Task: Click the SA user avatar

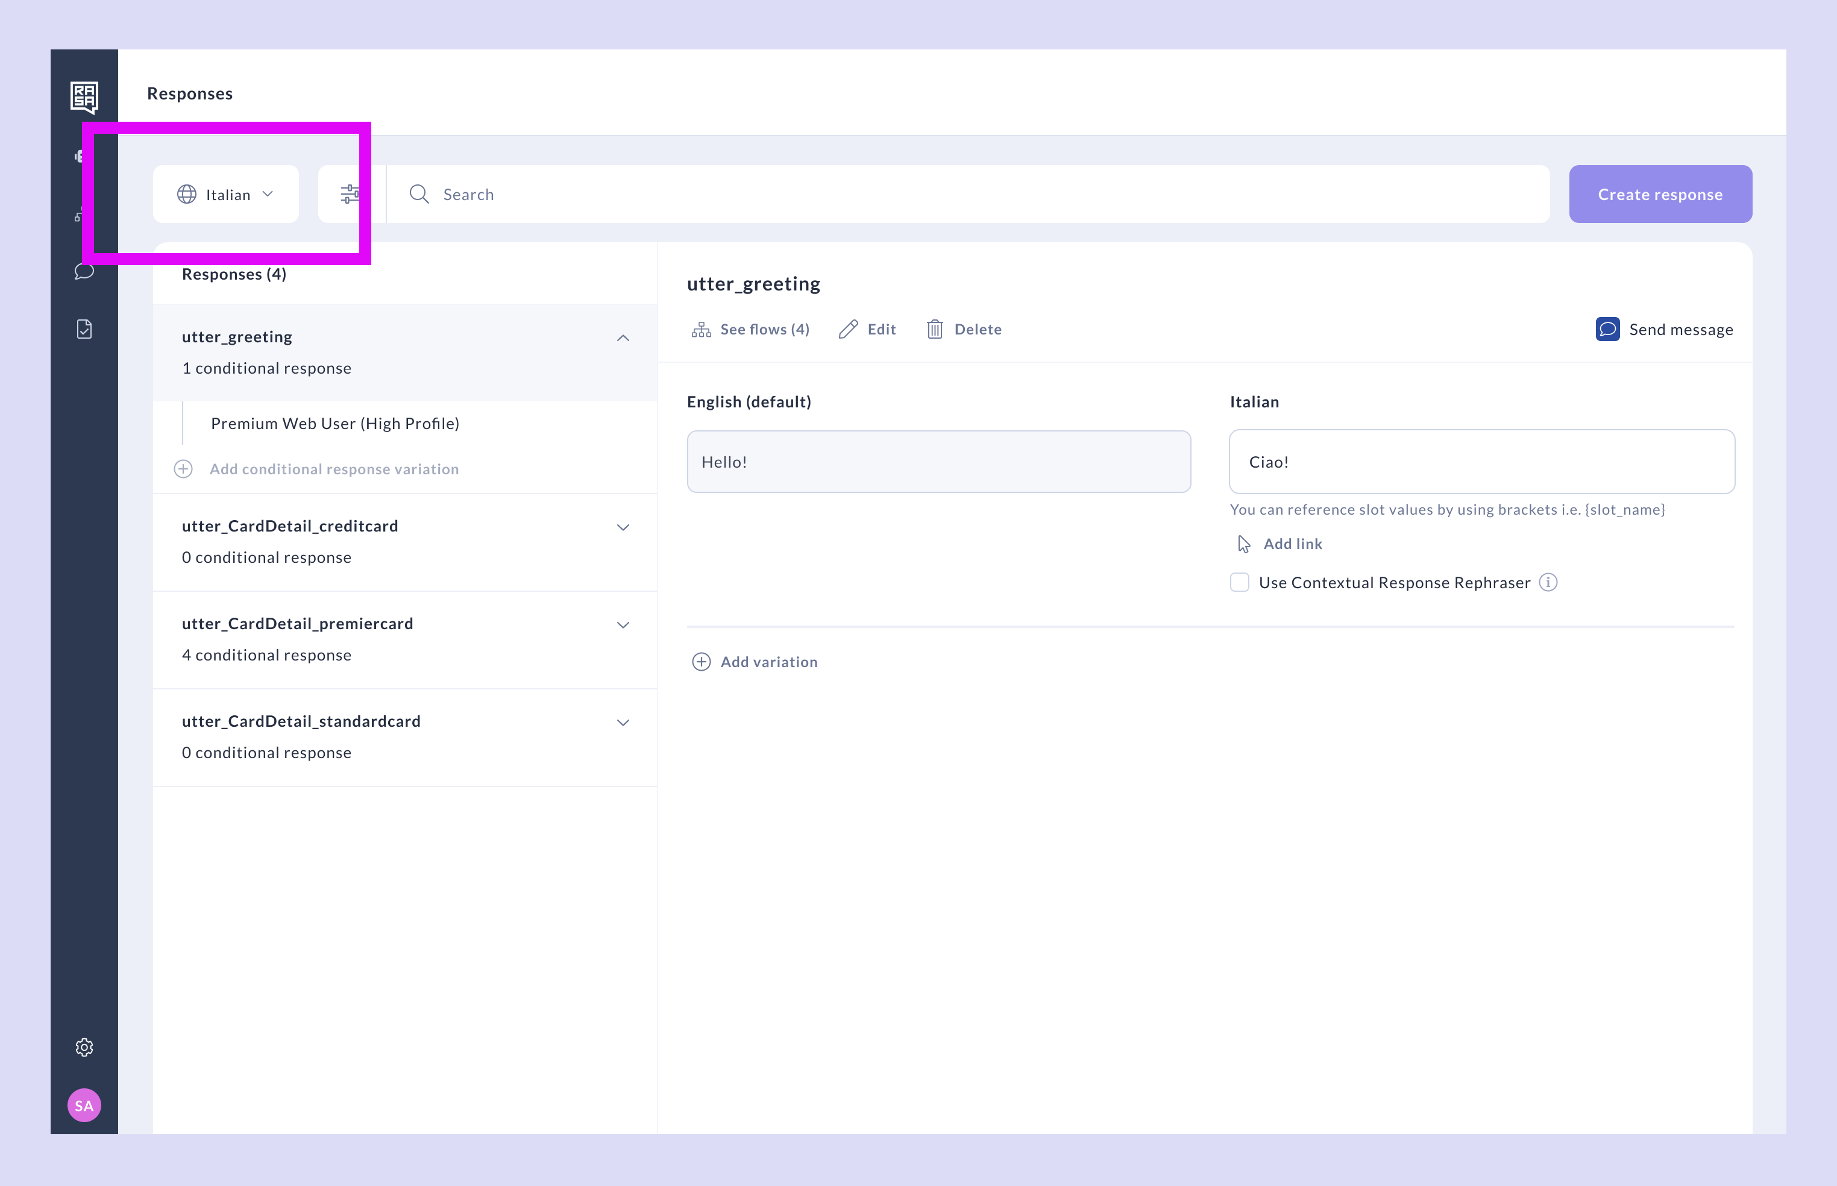Action: point(84,1105)
